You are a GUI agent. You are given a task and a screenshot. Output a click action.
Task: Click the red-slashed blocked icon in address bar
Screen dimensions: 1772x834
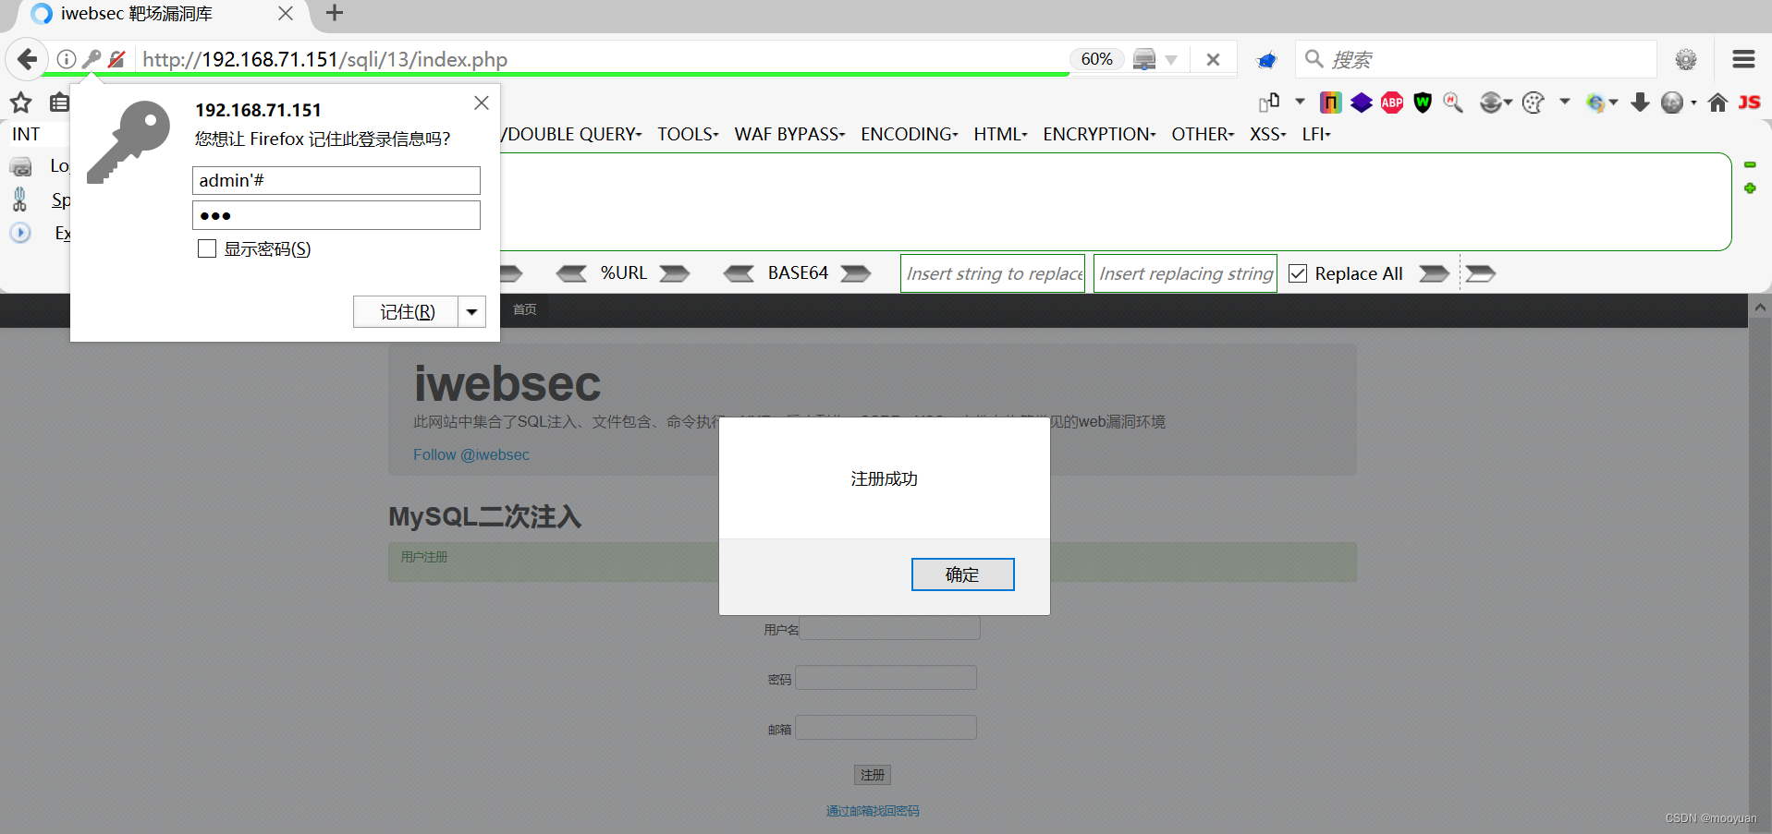pyautogui.click(x=116, y=59)
